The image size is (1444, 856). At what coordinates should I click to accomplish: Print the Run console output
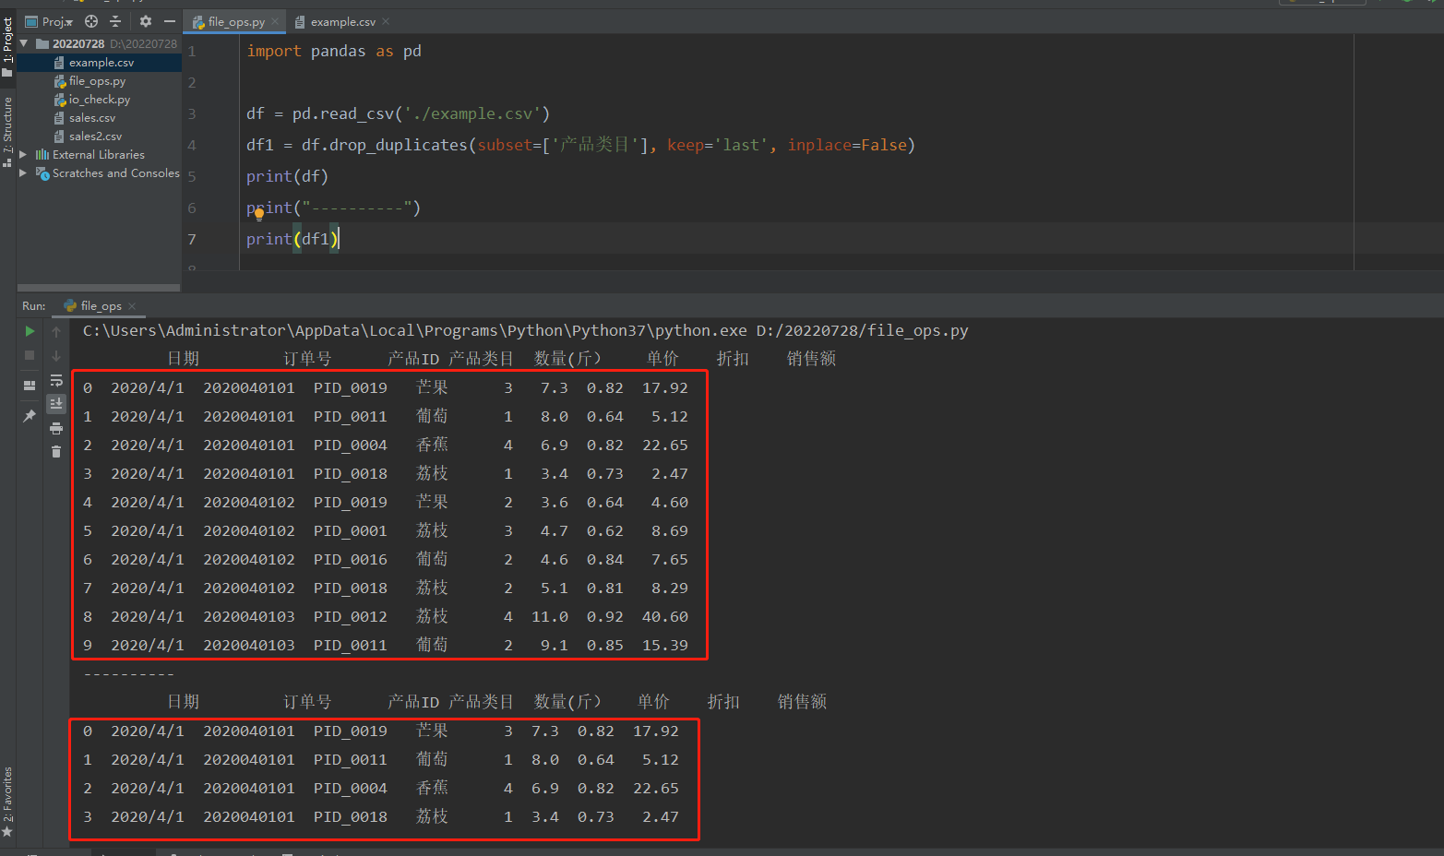point(56,428)
